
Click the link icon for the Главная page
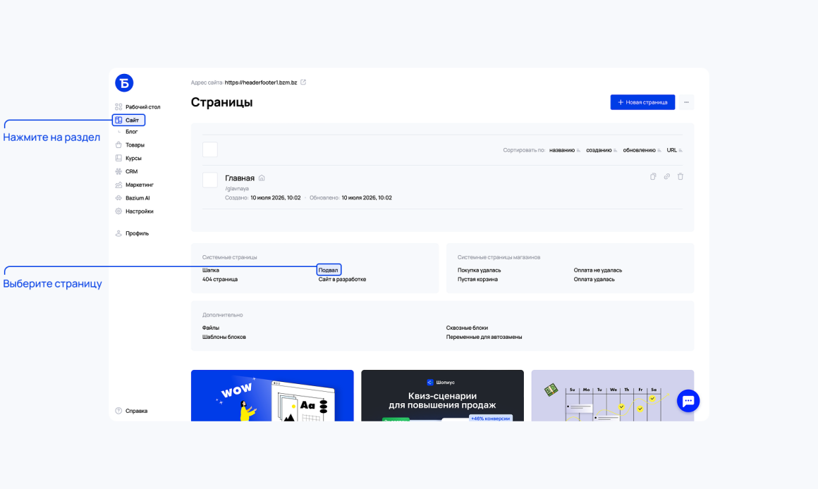click(666, 177)
